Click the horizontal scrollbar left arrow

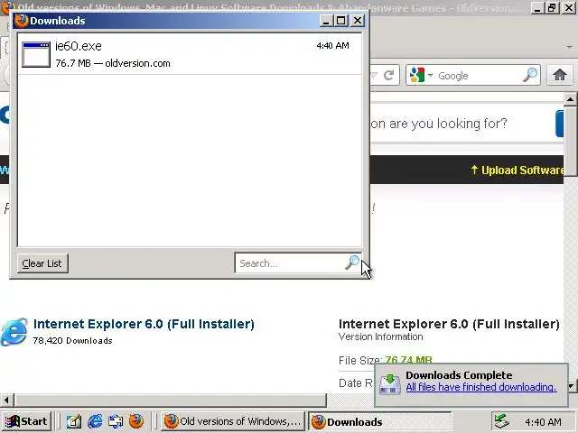click(6, 400)
